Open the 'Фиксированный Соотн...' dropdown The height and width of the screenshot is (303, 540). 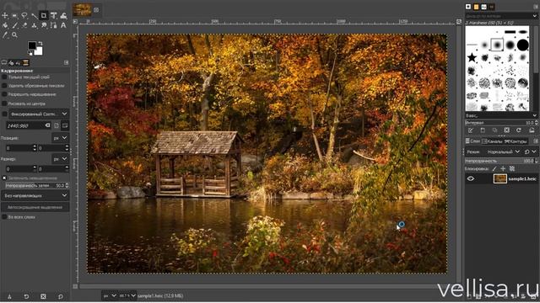[x=39, y=114]
